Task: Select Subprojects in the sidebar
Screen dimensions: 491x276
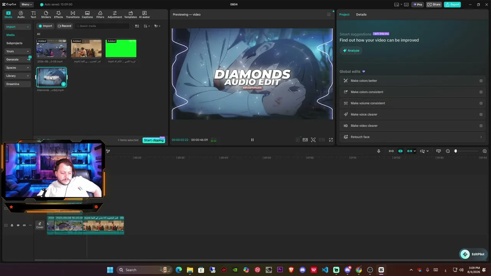Action: click(x=15, y=43)
